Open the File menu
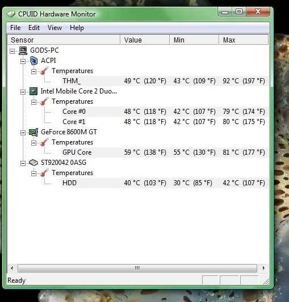This screenshot has height=302, width=289. (x=15, y=28)
